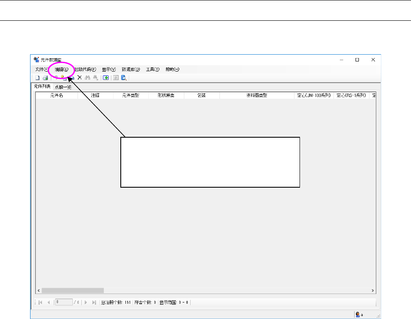
Task: Switch to the 点胶一览 tab
Action: [x=63, y=87]
